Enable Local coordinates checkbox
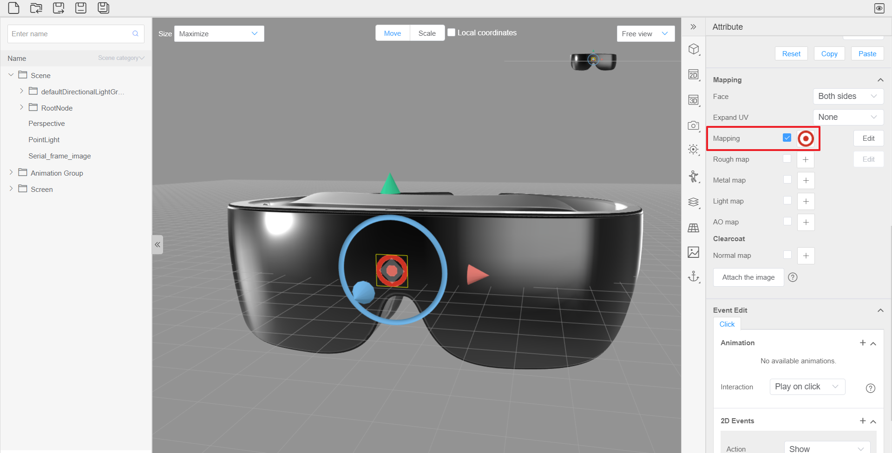Screen dimensions: 892x453 (x=451, y=33)
